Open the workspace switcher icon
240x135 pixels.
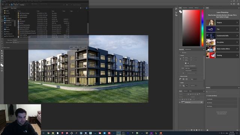pos(234,4)
